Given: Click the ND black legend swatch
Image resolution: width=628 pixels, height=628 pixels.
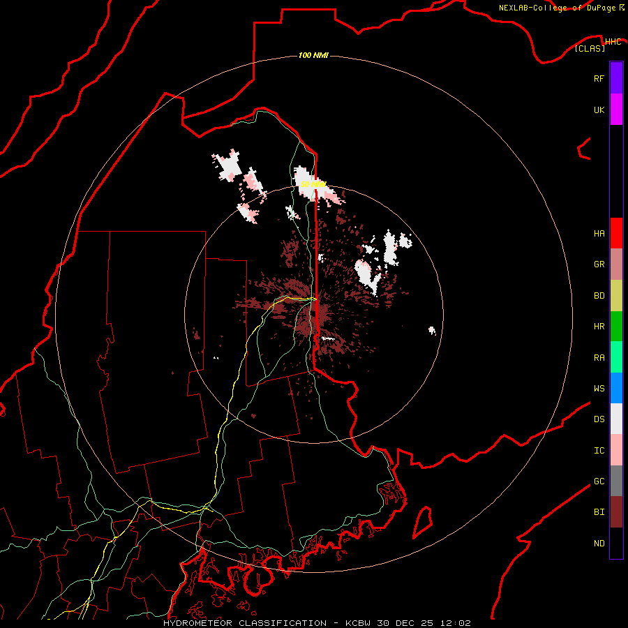Looking at the screenshot, I should 616,543.
